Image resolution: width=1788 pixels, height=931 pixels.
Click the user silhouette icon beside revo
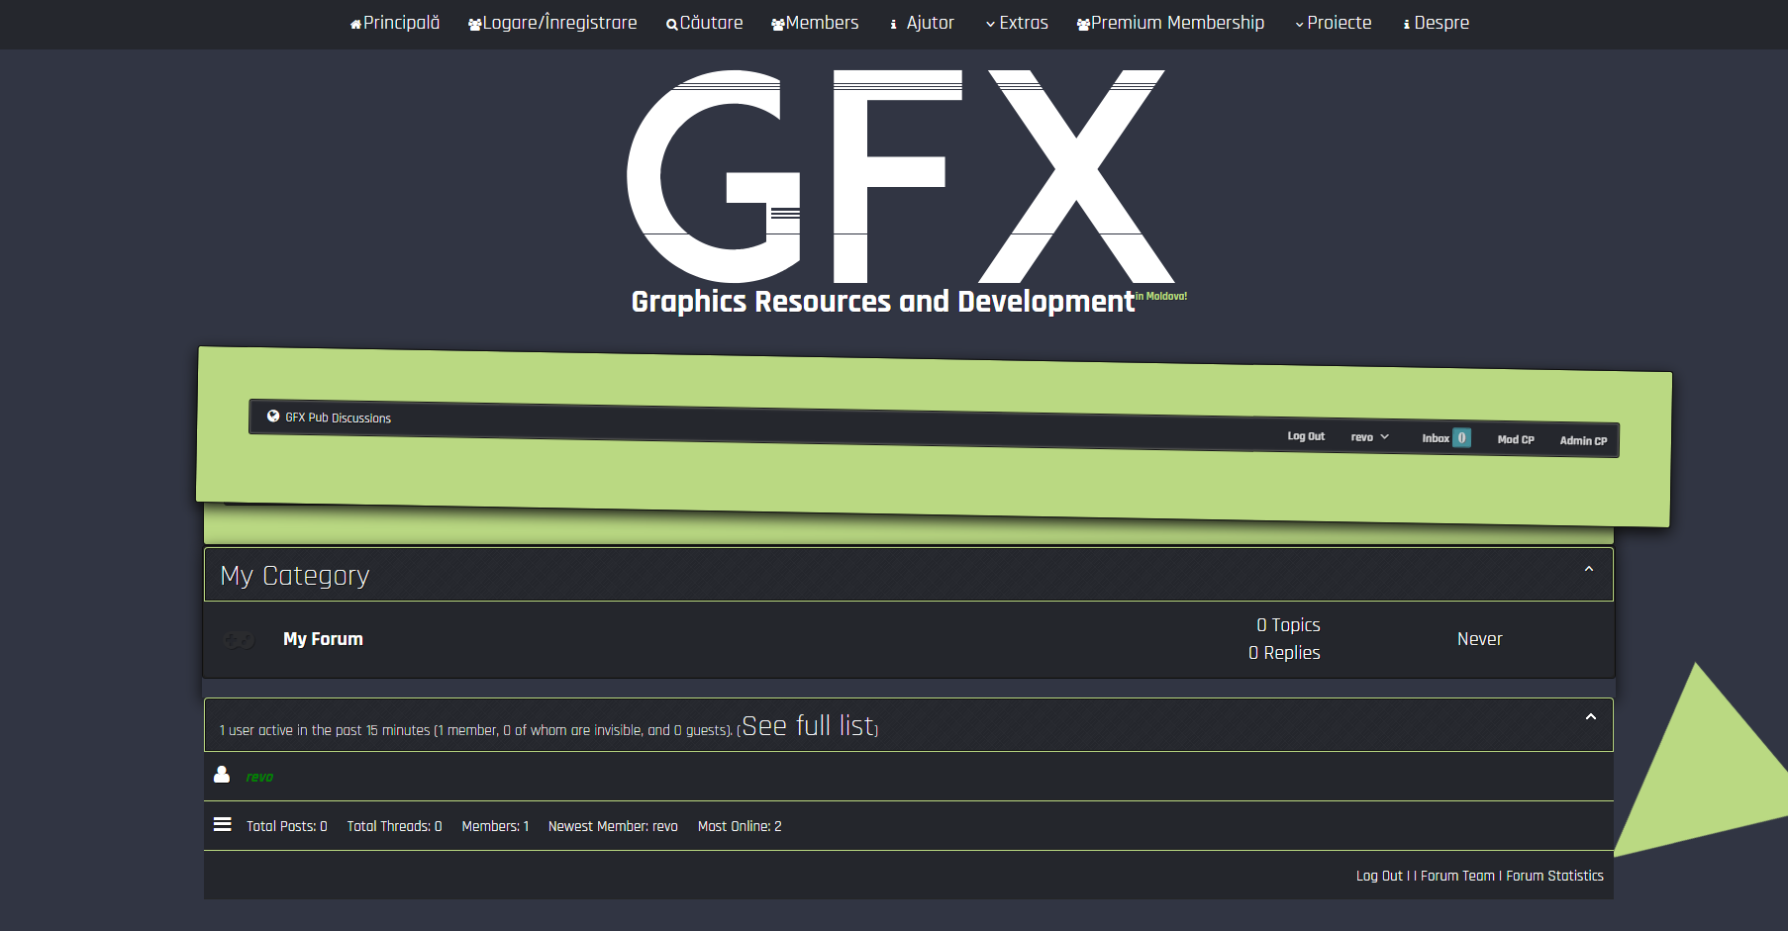pos(222,775)
